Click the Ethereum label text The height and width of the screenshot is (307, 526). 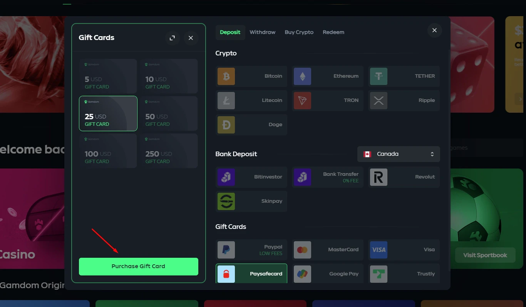click(x=346, y=76)
